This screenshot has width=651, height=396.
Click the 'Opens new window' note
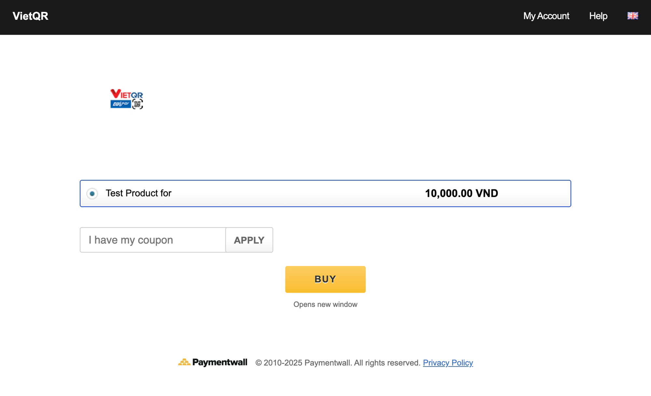325,304
